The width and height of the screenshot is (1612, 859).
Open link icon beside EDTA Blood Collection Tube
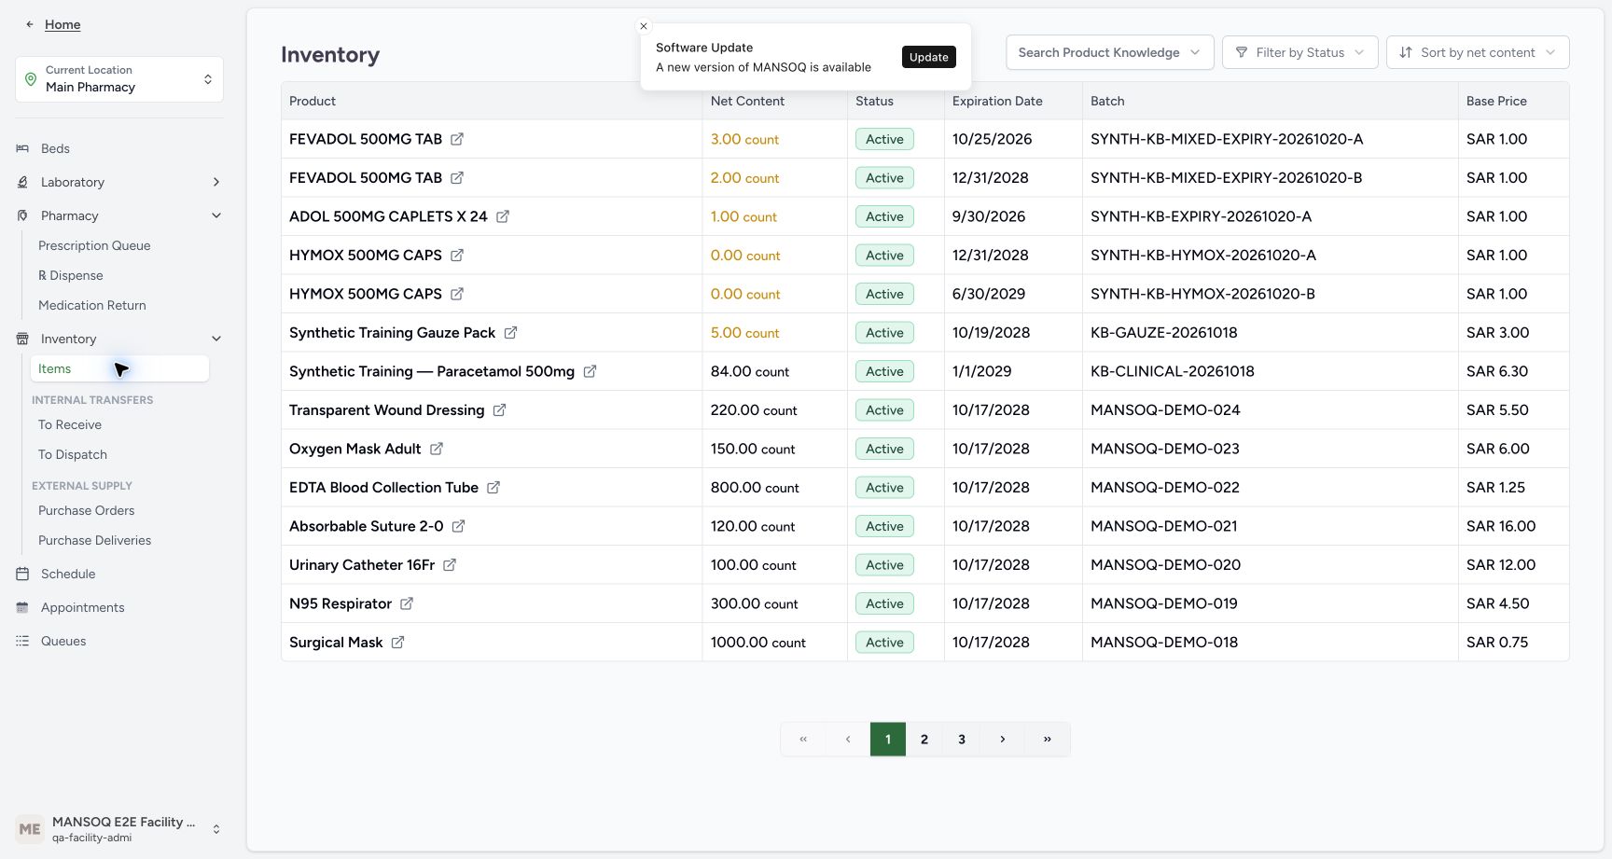pos(493,488)
